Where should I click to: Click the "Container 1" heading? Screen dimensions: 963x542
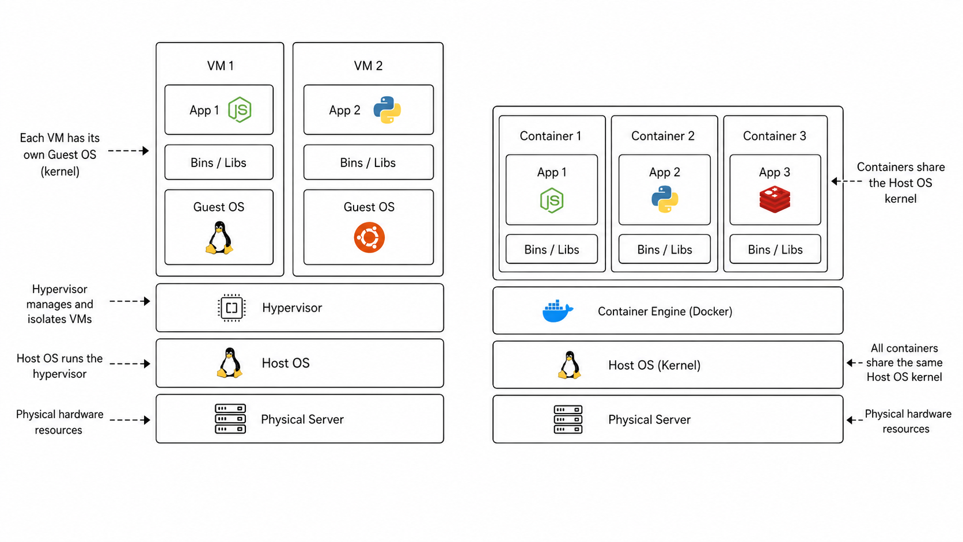(551, 136)
